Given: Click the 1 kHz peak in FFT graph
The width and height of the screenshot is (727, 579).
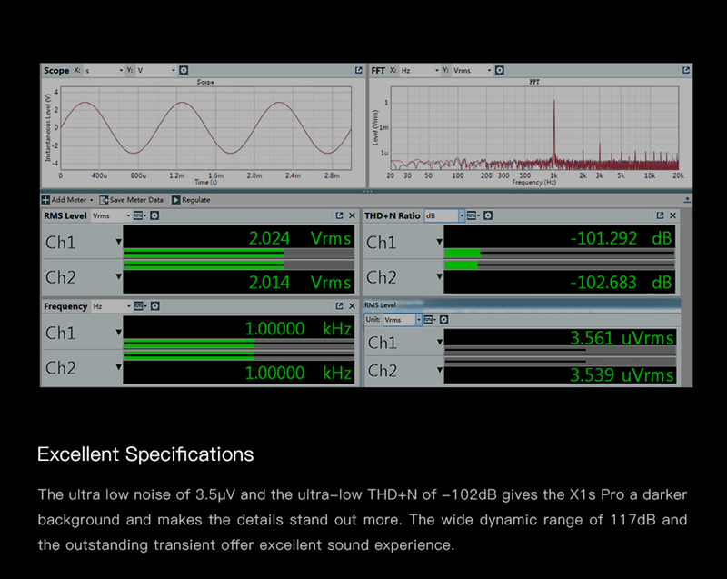Looking at the screenshot, I should 553,127.
